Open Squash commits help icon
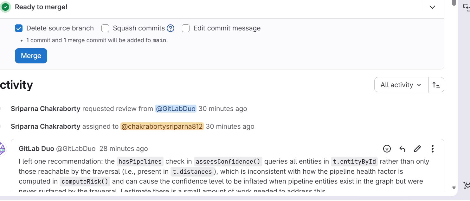470x201 pixels. pyautogui.click(x=171, y=28)
